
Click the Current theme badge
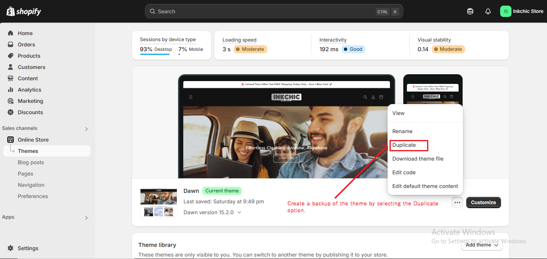[x=222, y=191]
